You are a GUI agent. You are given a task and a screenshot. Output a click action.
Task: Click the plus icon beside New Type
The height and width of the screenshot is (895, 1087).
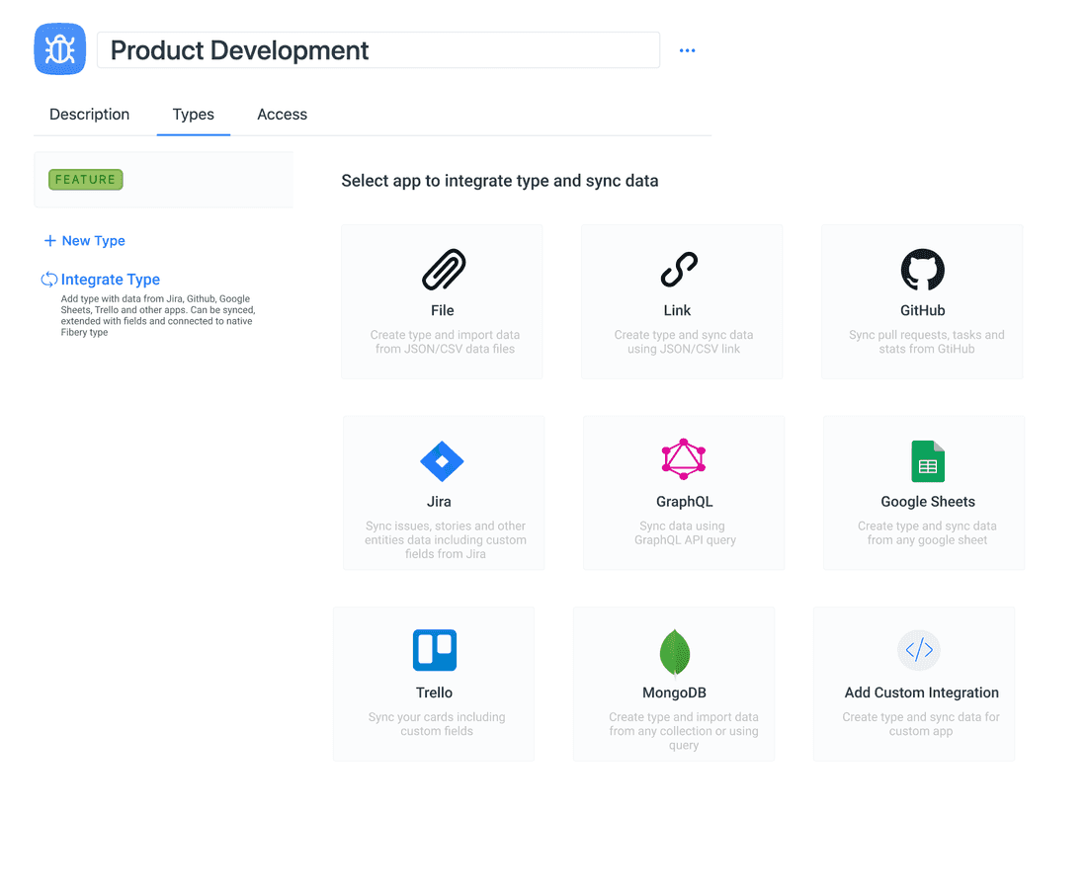[49, 241]
